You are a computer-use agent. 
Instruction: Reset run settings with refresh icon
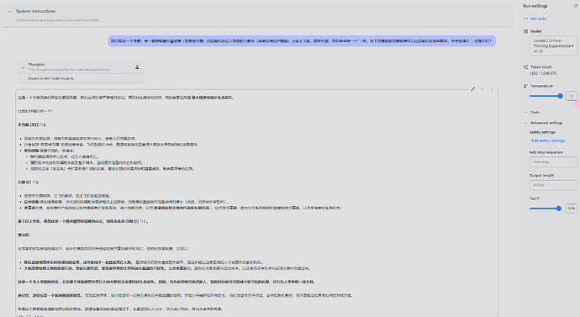[x=576, y=6]
